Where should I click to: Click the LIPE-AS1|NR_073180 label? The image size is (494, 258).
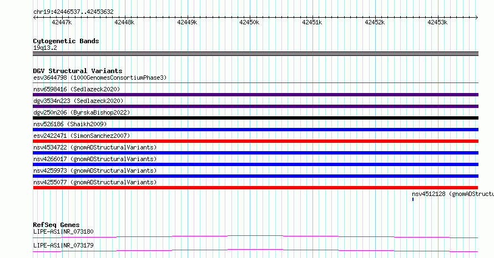(63, 231)
